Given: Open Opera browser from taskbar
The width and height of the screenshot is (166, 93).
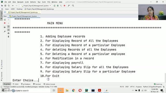Looking at the screenshot, I should tap(80, 90).
